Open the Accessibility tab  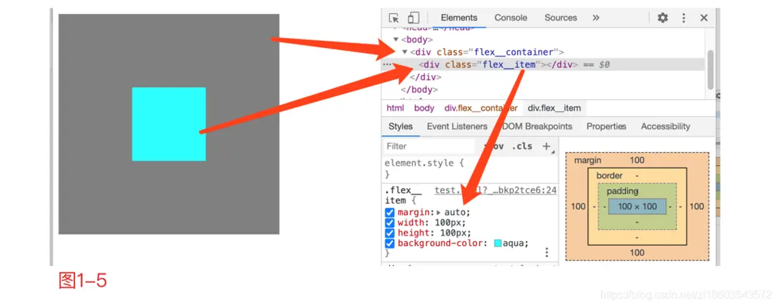[x=665, y=127]
